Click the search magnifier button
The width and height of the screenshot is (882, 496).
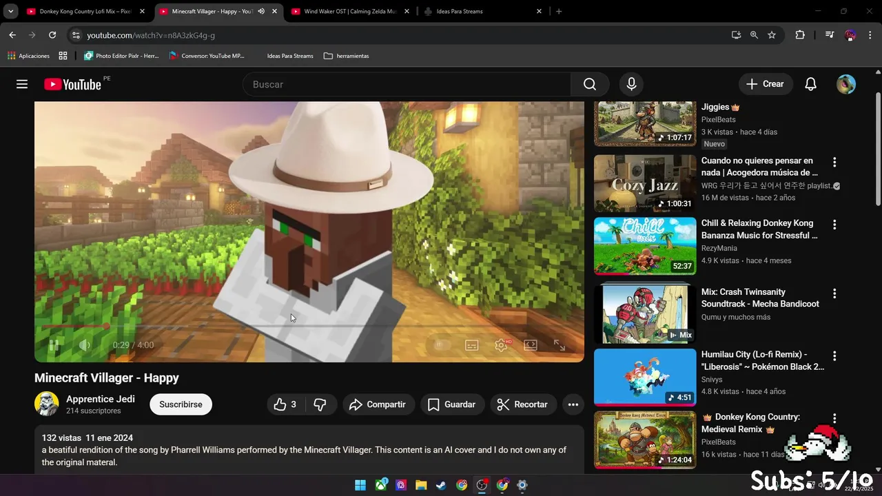pos(590,84)
